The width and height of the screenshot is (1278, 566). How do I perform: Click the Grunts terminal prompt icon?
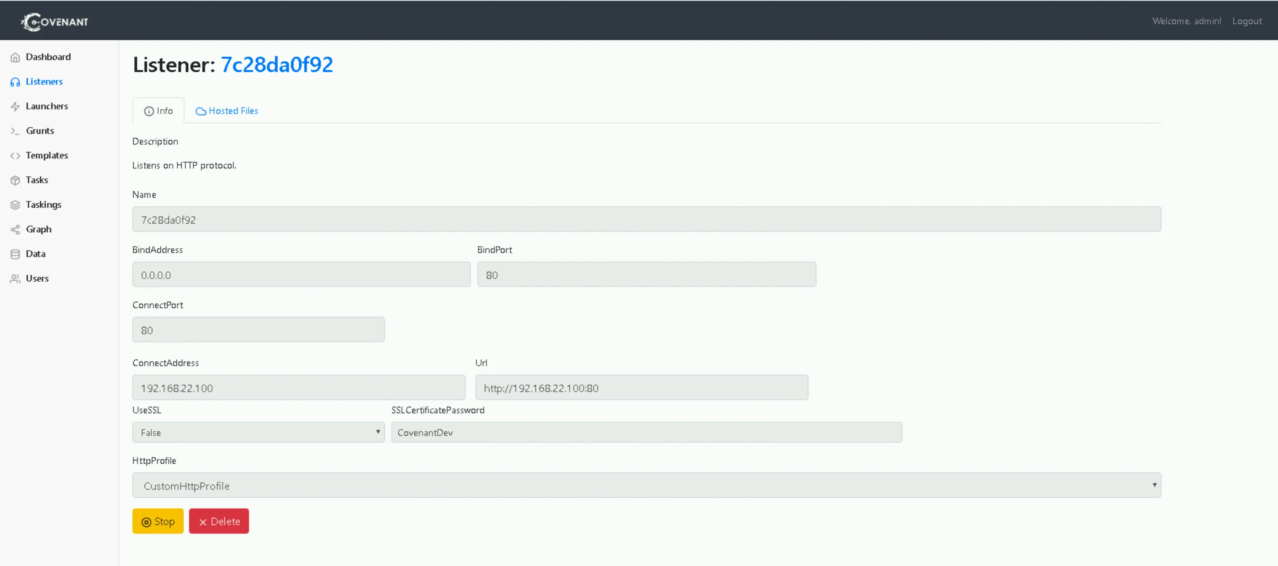15,131
